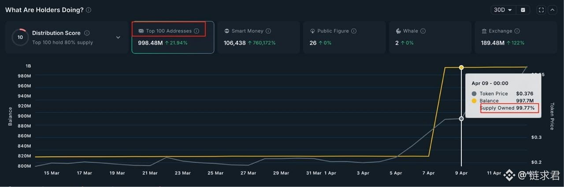564x187 pixels.
Task: Click info icon beside Distribution Score
Action: 87,33
